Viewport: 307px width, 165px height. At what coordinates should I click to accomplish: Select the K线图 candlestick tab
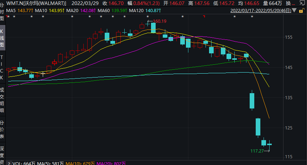pos(2,37)
